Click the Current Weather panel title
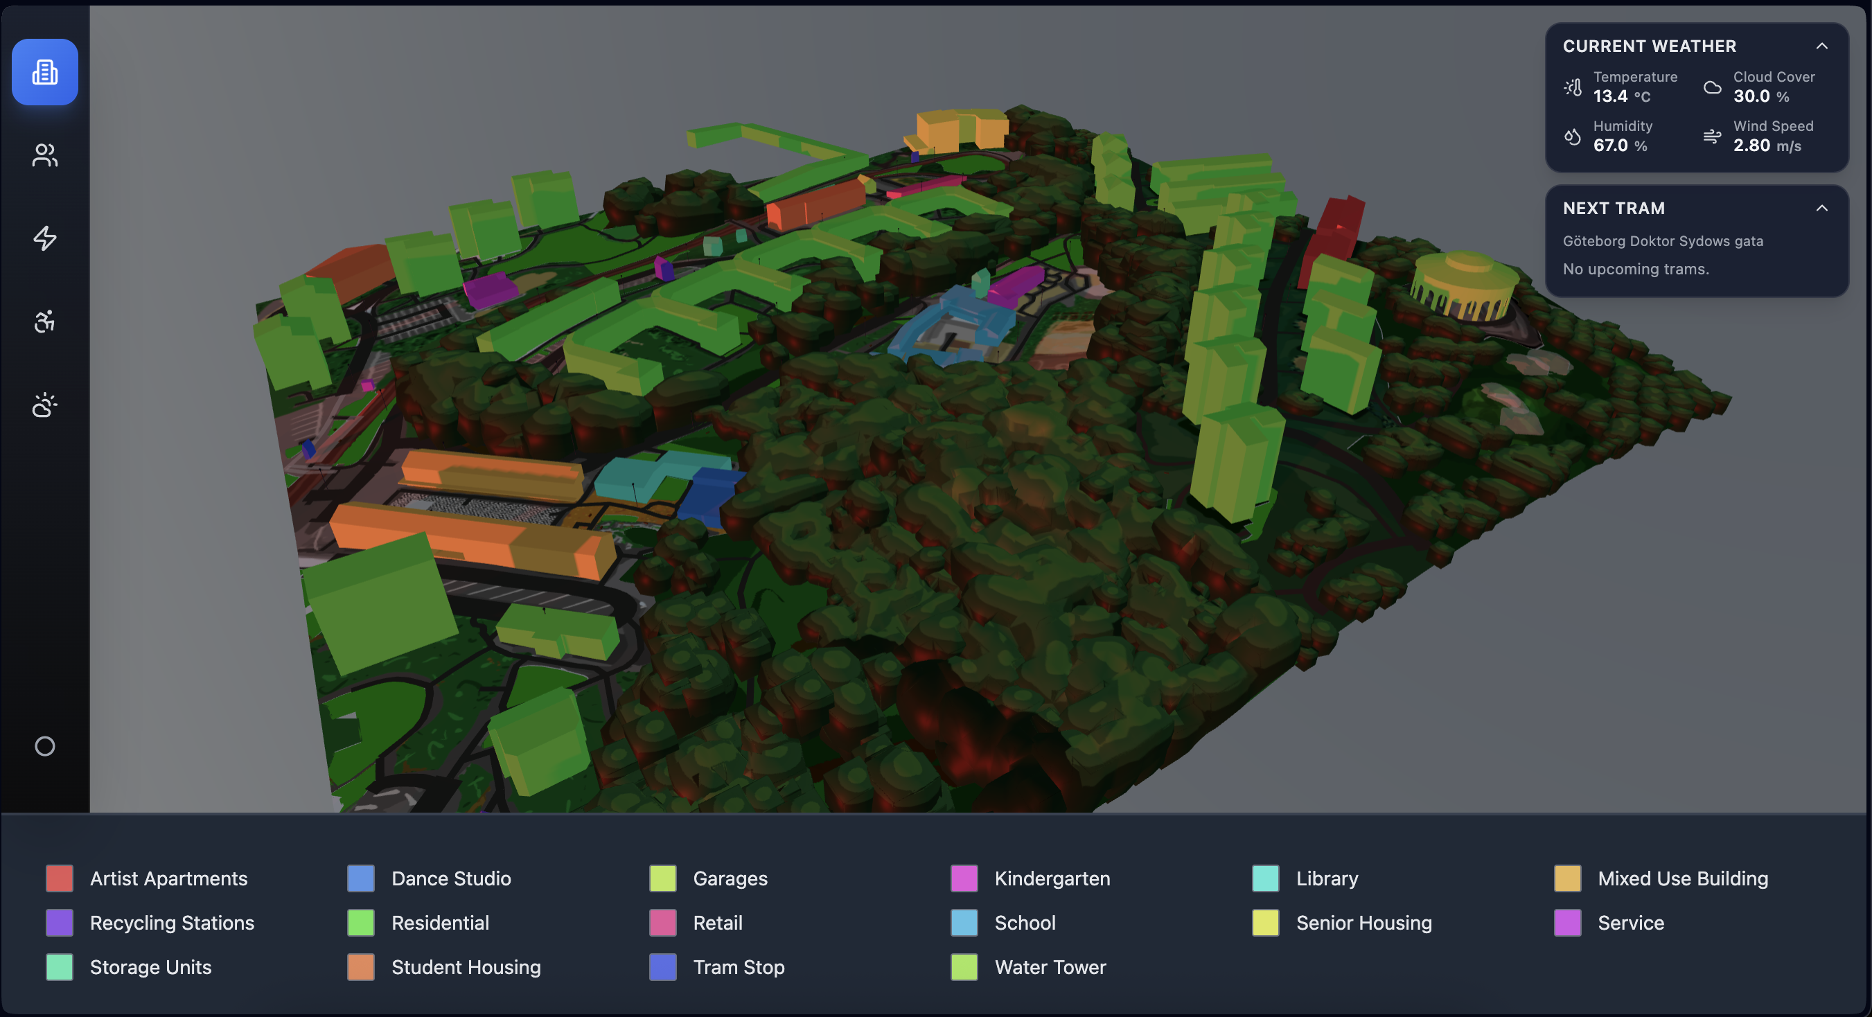 [x=1649, y=46]
